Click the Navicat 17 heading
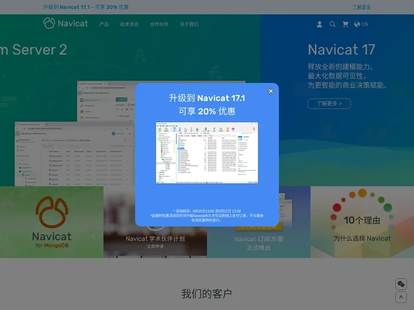The width and height of the screenshot is (414, 310). tap(342, 49)
